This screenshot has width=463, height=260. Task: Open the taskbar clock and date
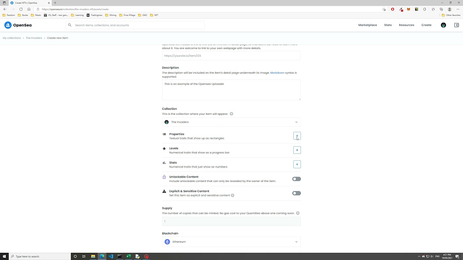point(447,256)
